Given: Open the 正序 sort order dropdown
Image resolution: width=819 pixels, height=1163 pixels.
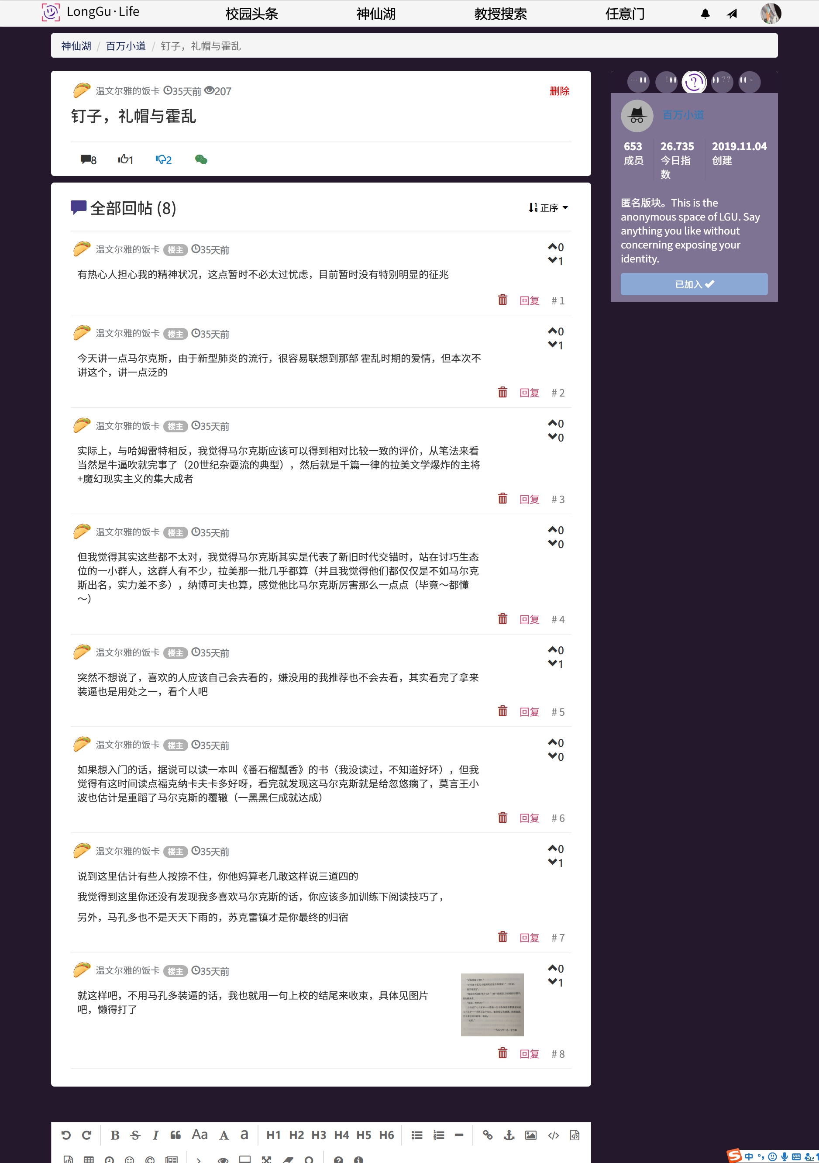Looking at the screenshot, I should click(548, 208).
